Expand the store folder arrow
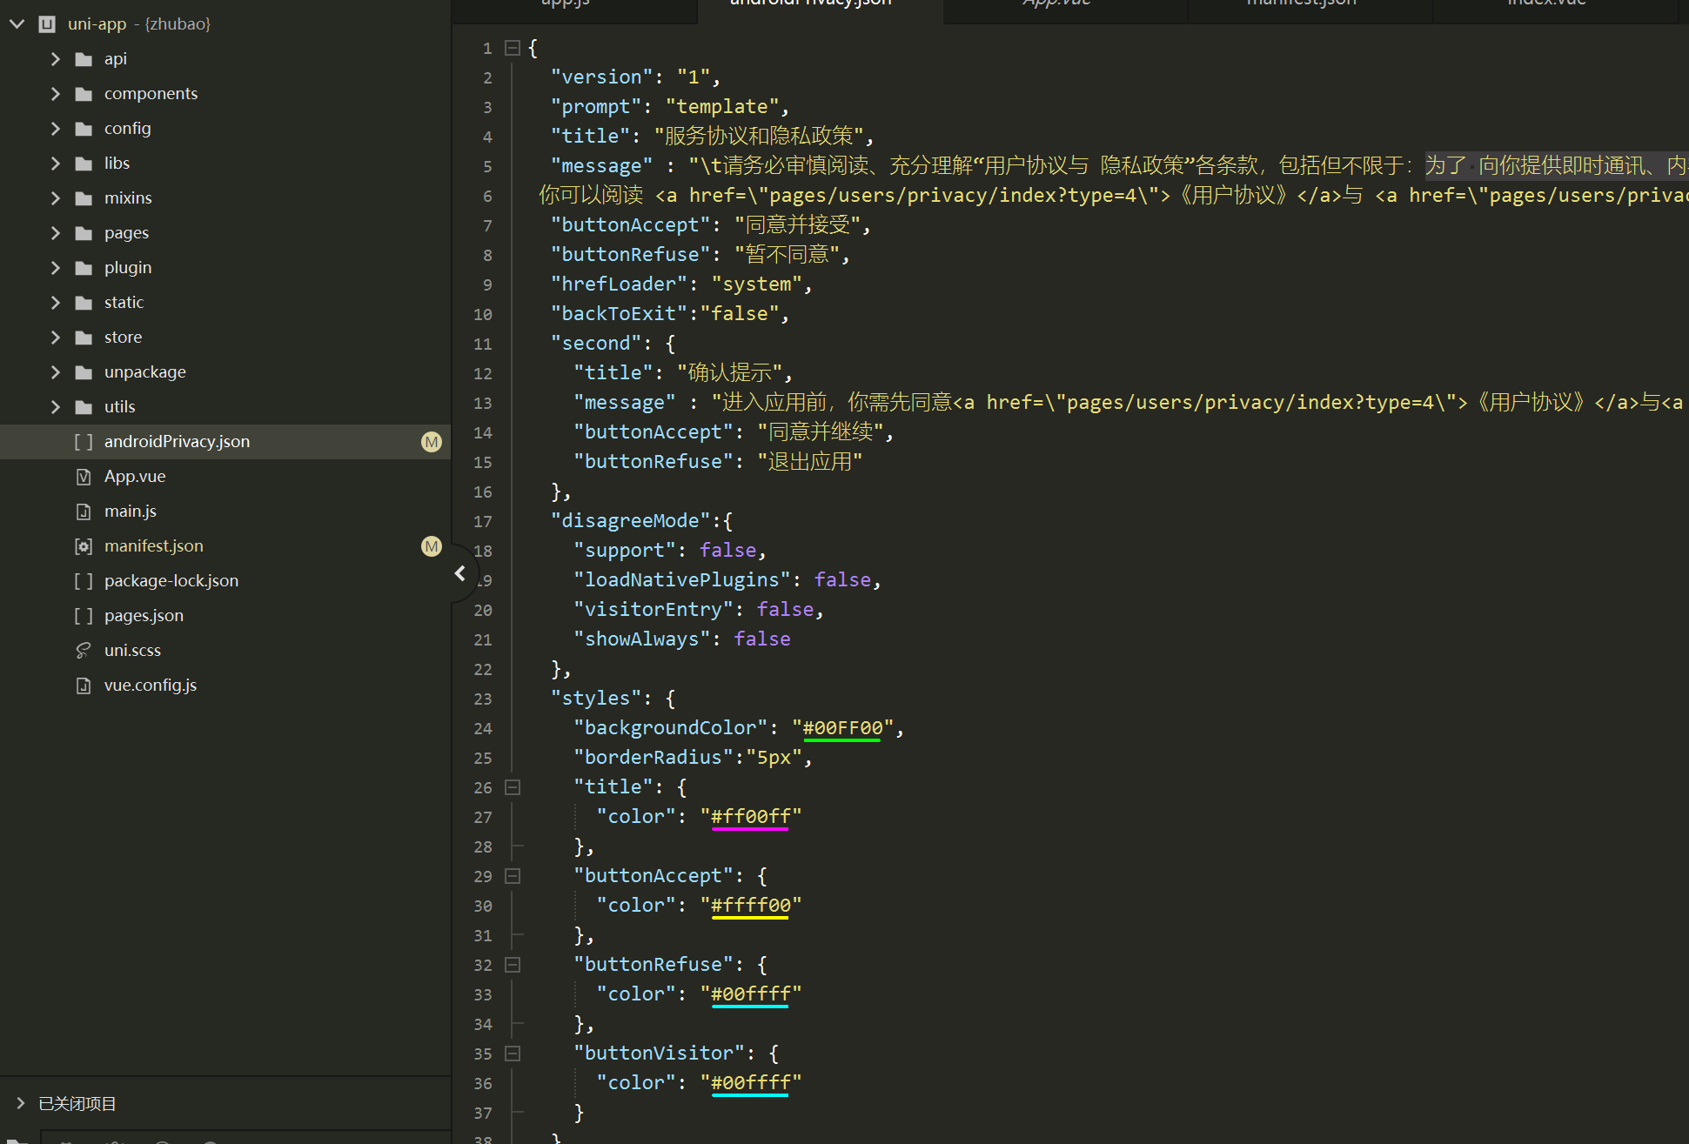This screenshot has width=1689, height=1144. (56, 338)
